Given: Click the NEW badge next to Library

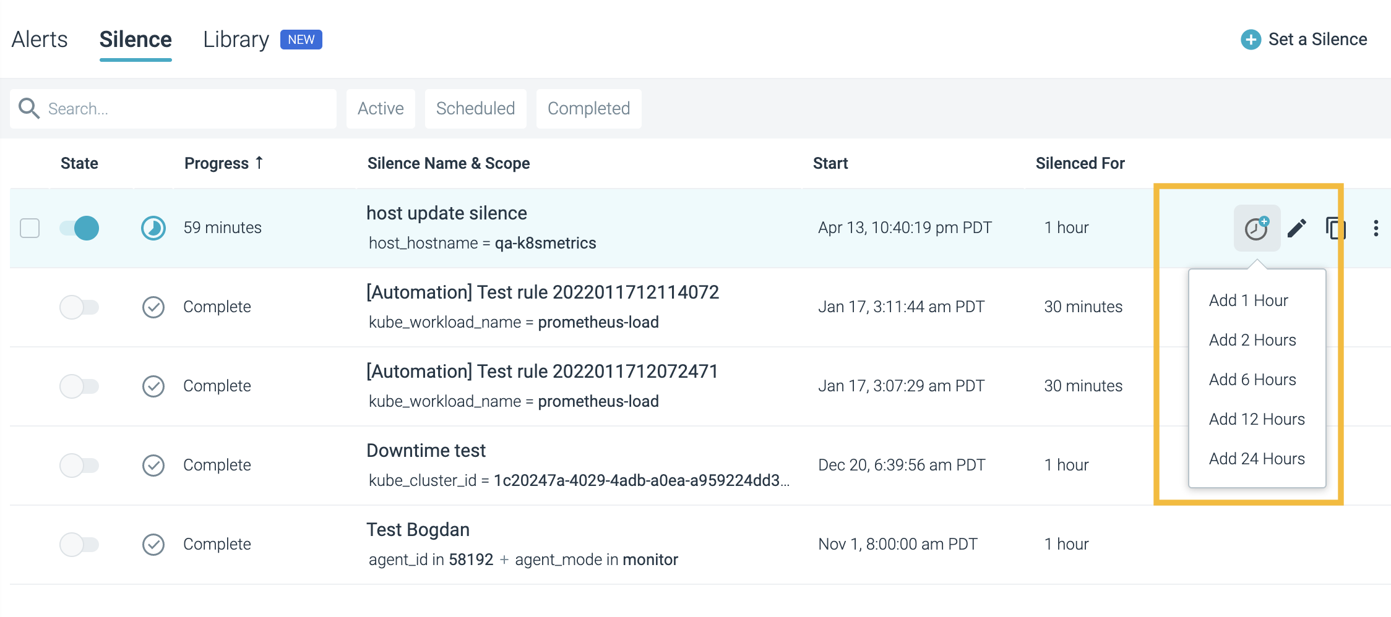Looking at the screenshot, I should pyautogui.click(x=301, y=40).
